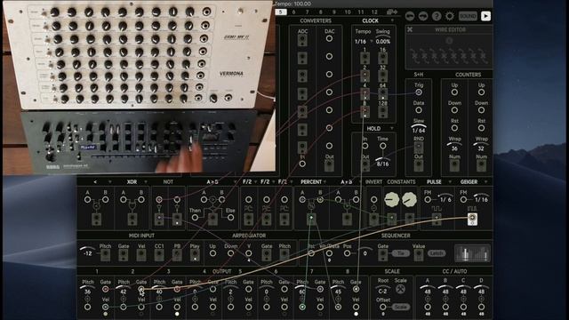Click the export icon after preset 12
569x320 pixels.
pos(391,12)
